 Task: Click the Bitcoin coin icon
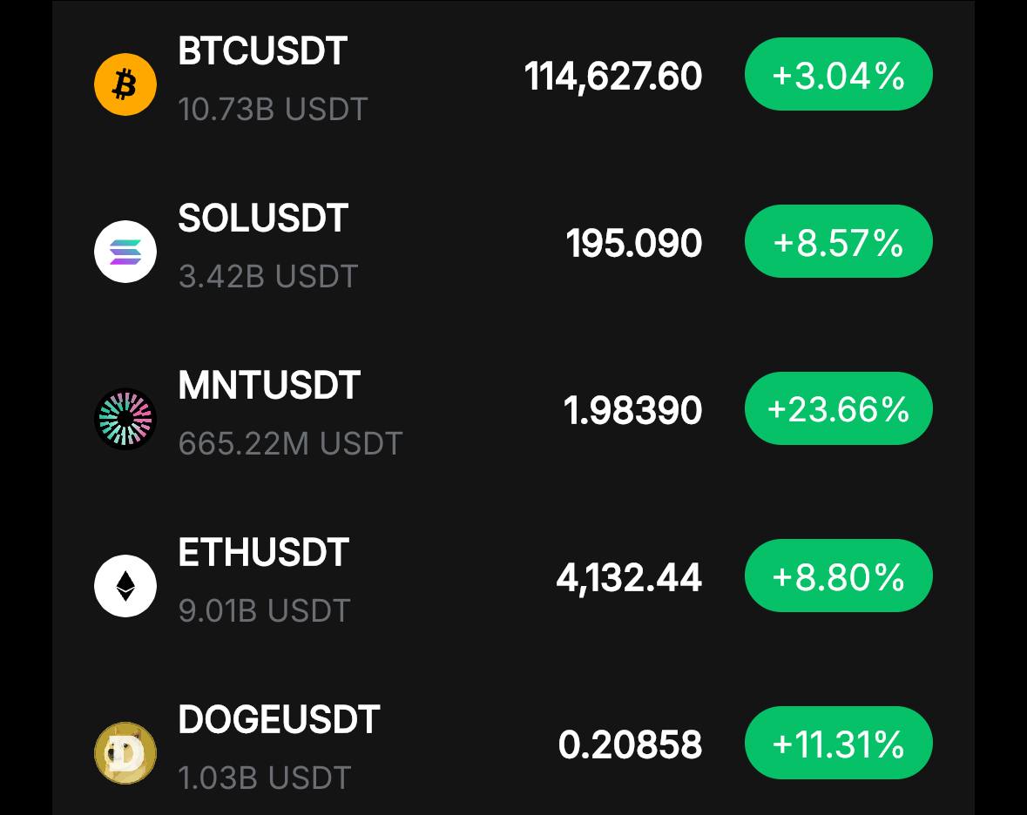(x=125, y=84)
